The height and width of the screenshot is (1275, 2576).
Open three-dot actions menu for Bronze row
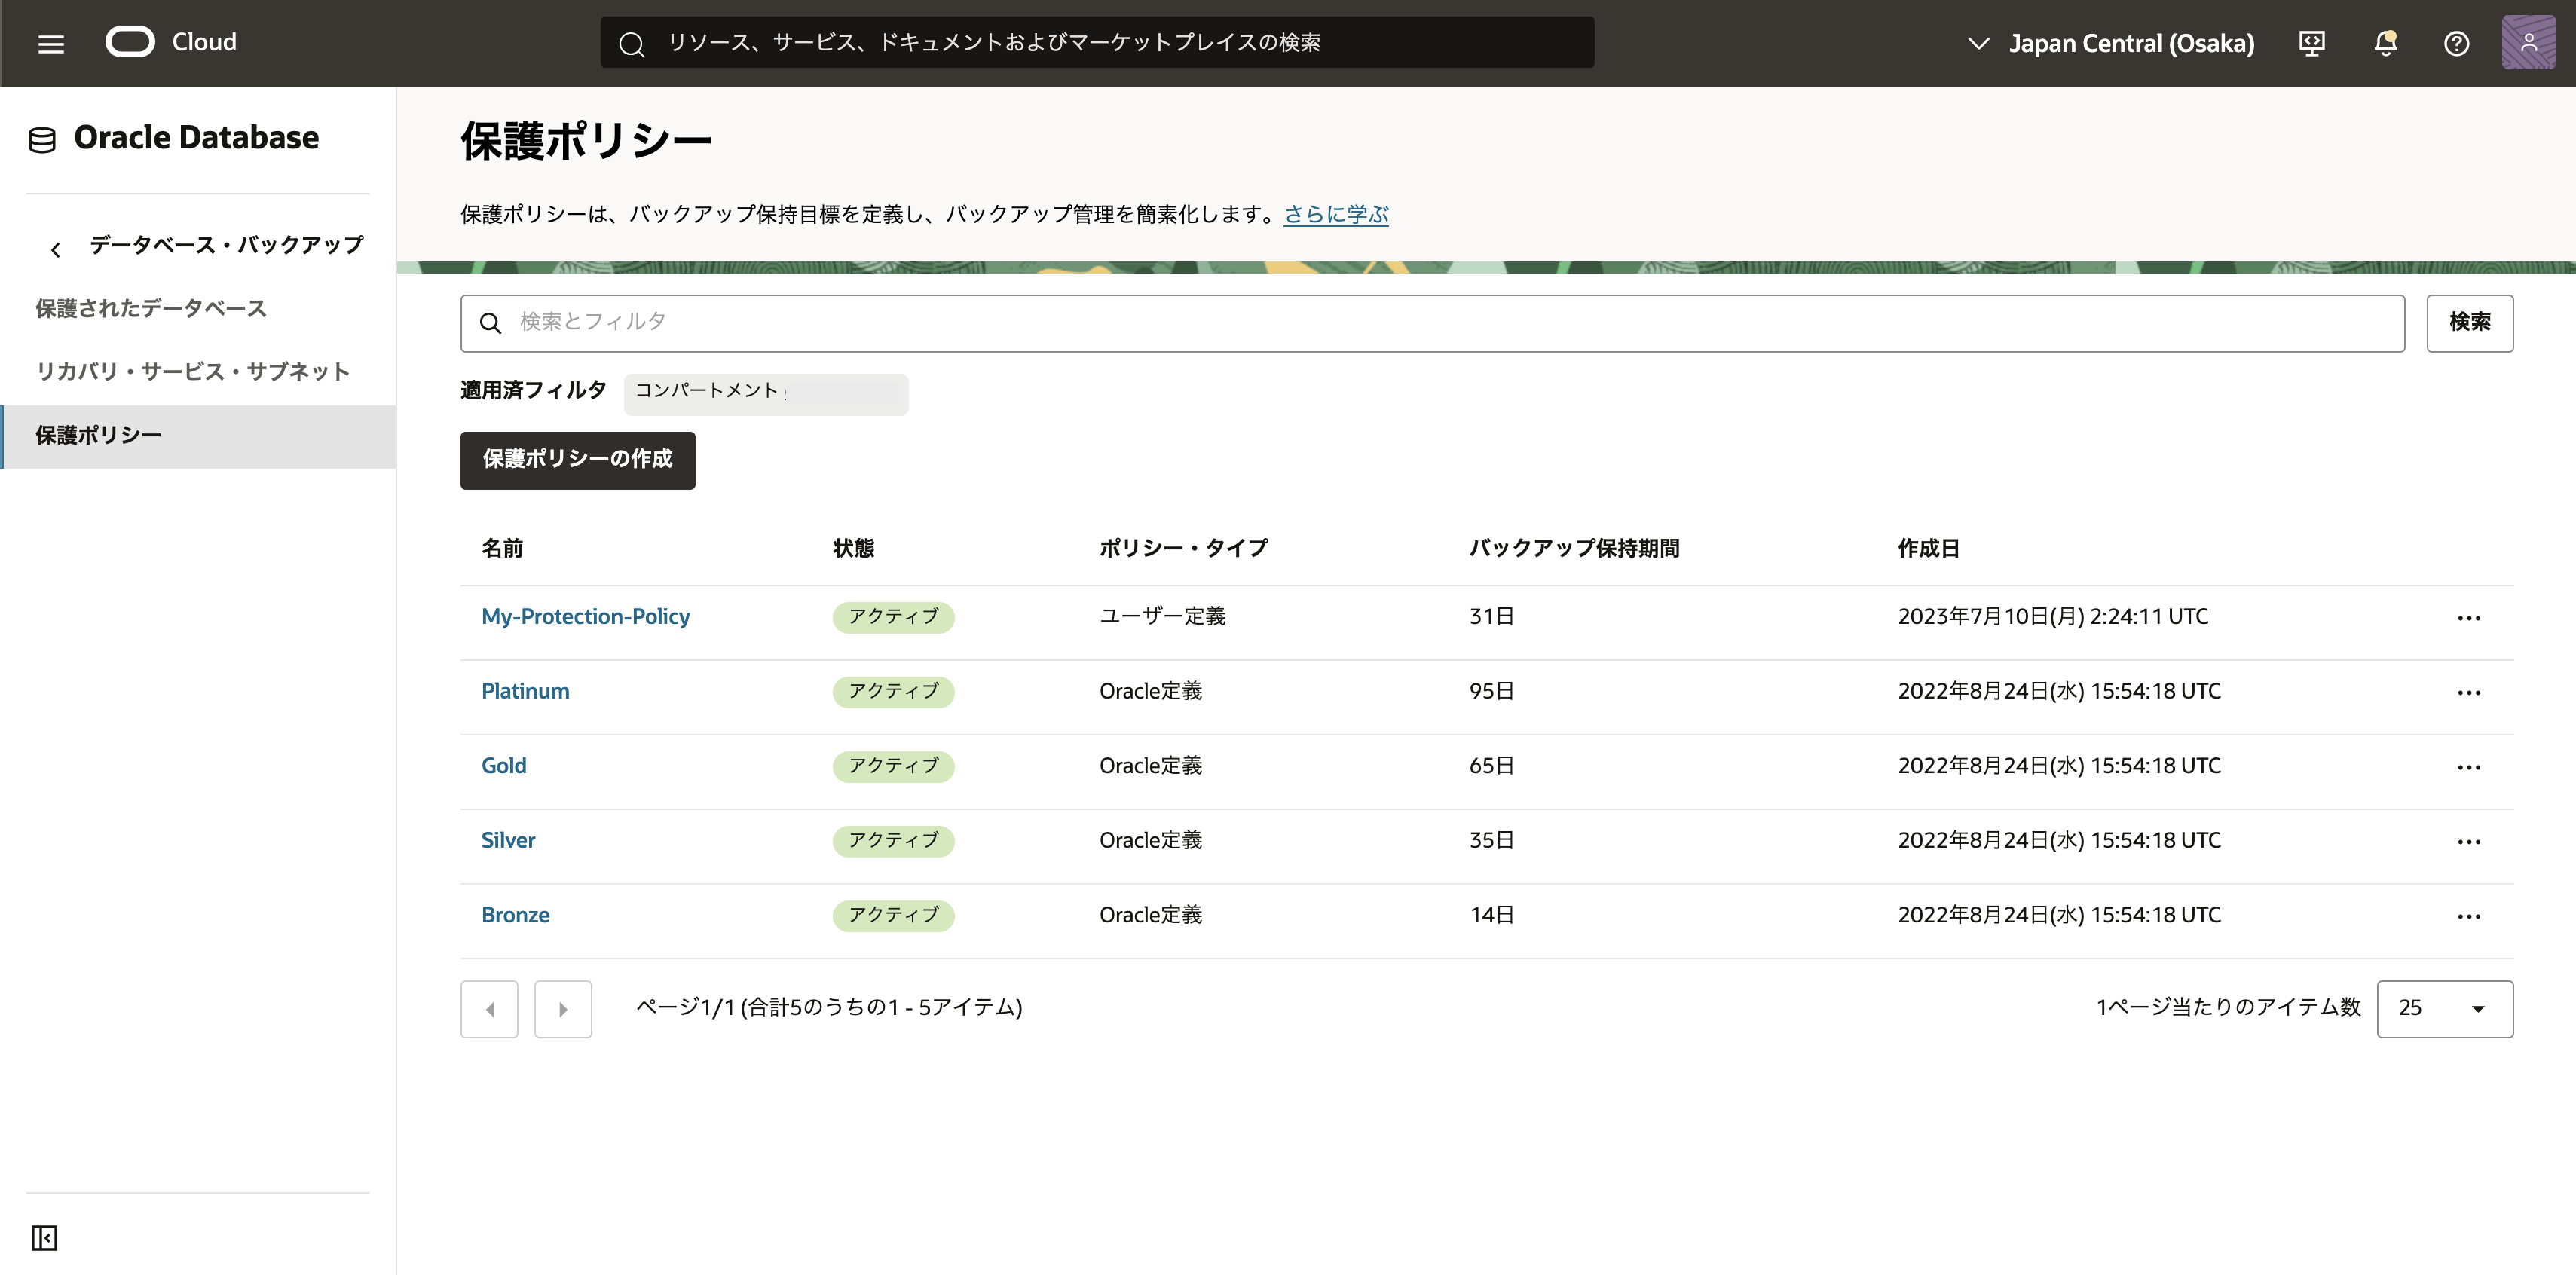2468,916
